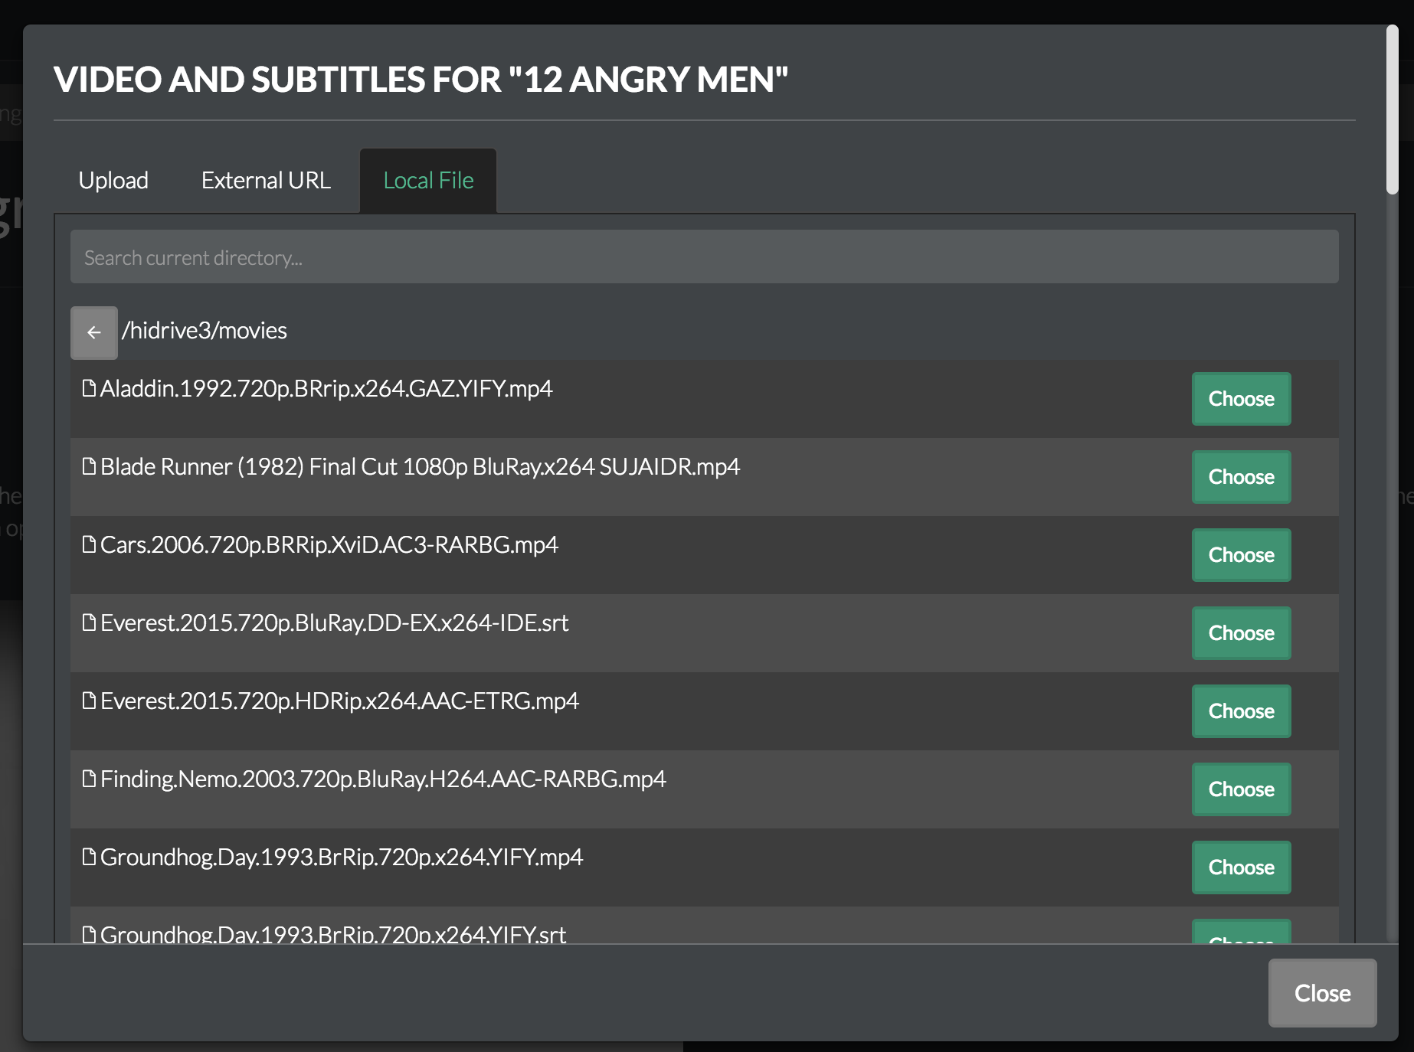Click the back arrow to leave movies directory
The width and height of the screenshot is (1414, 1052).
tap(93, 331)
